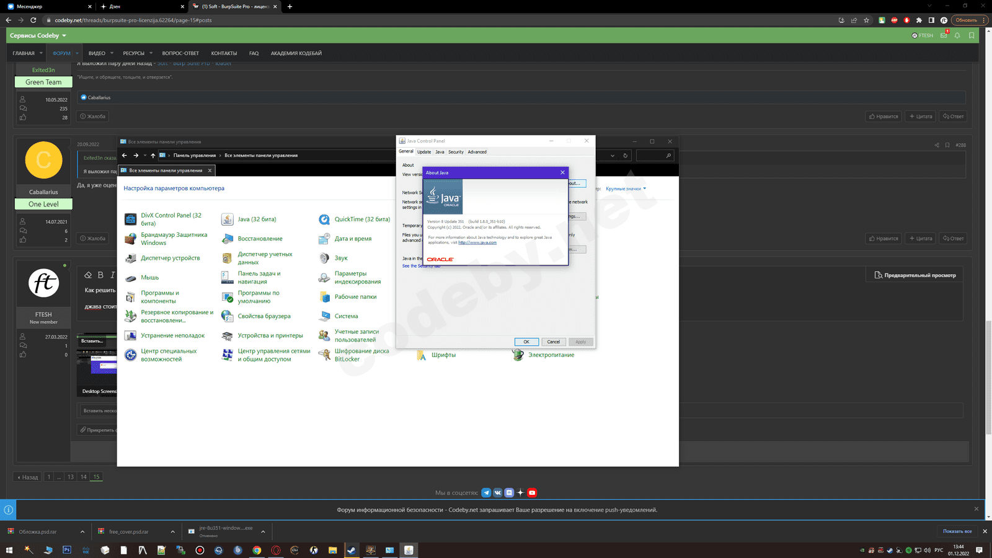Open the YouTube social link icon

click(x=532, y=493)
